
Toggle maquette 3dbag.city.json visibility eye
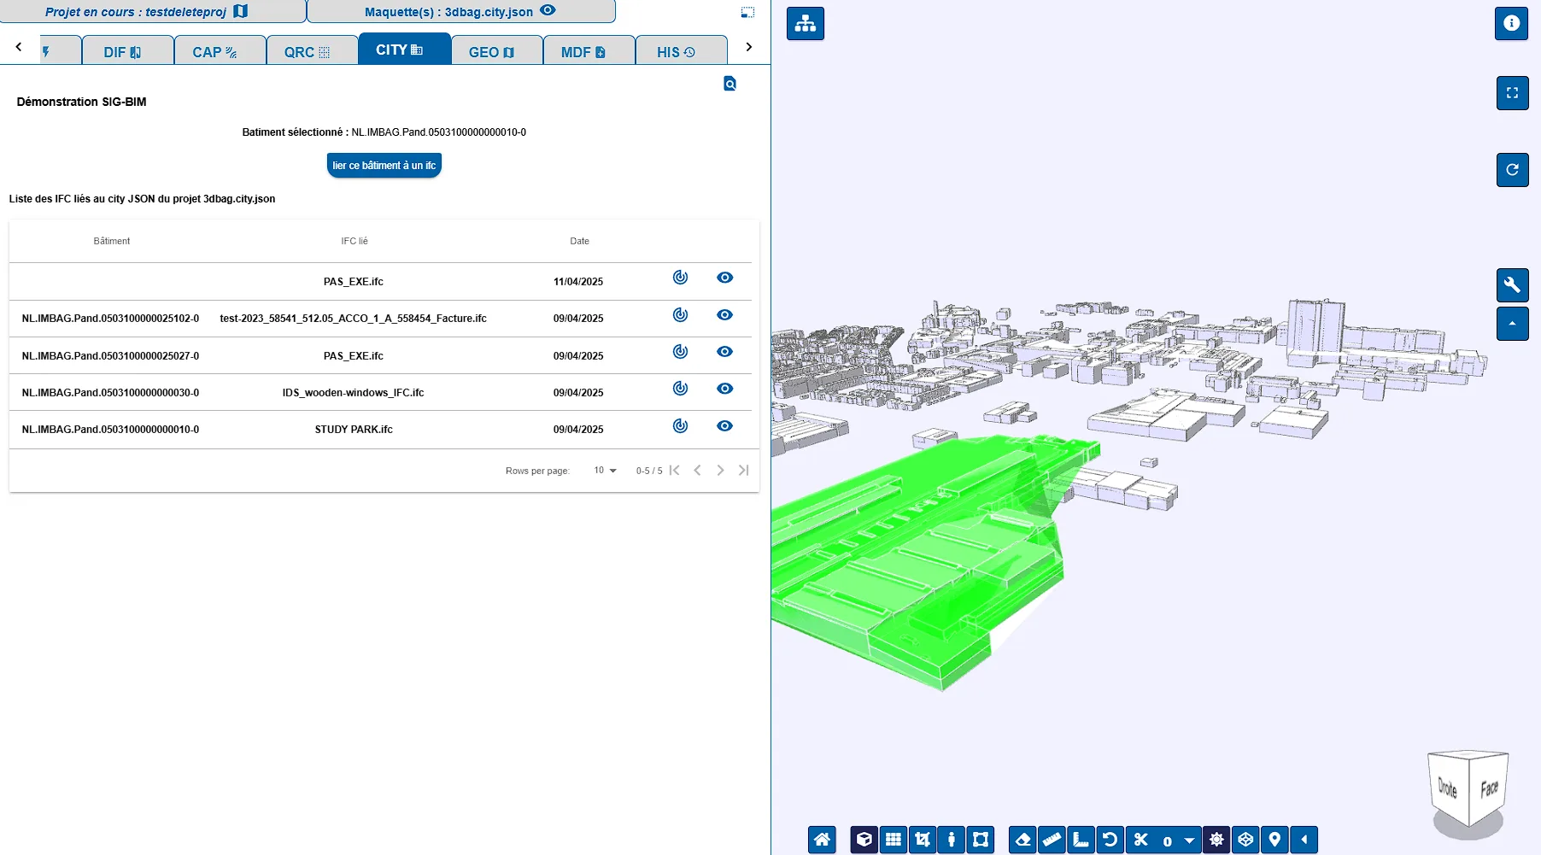tap(548, 10)
